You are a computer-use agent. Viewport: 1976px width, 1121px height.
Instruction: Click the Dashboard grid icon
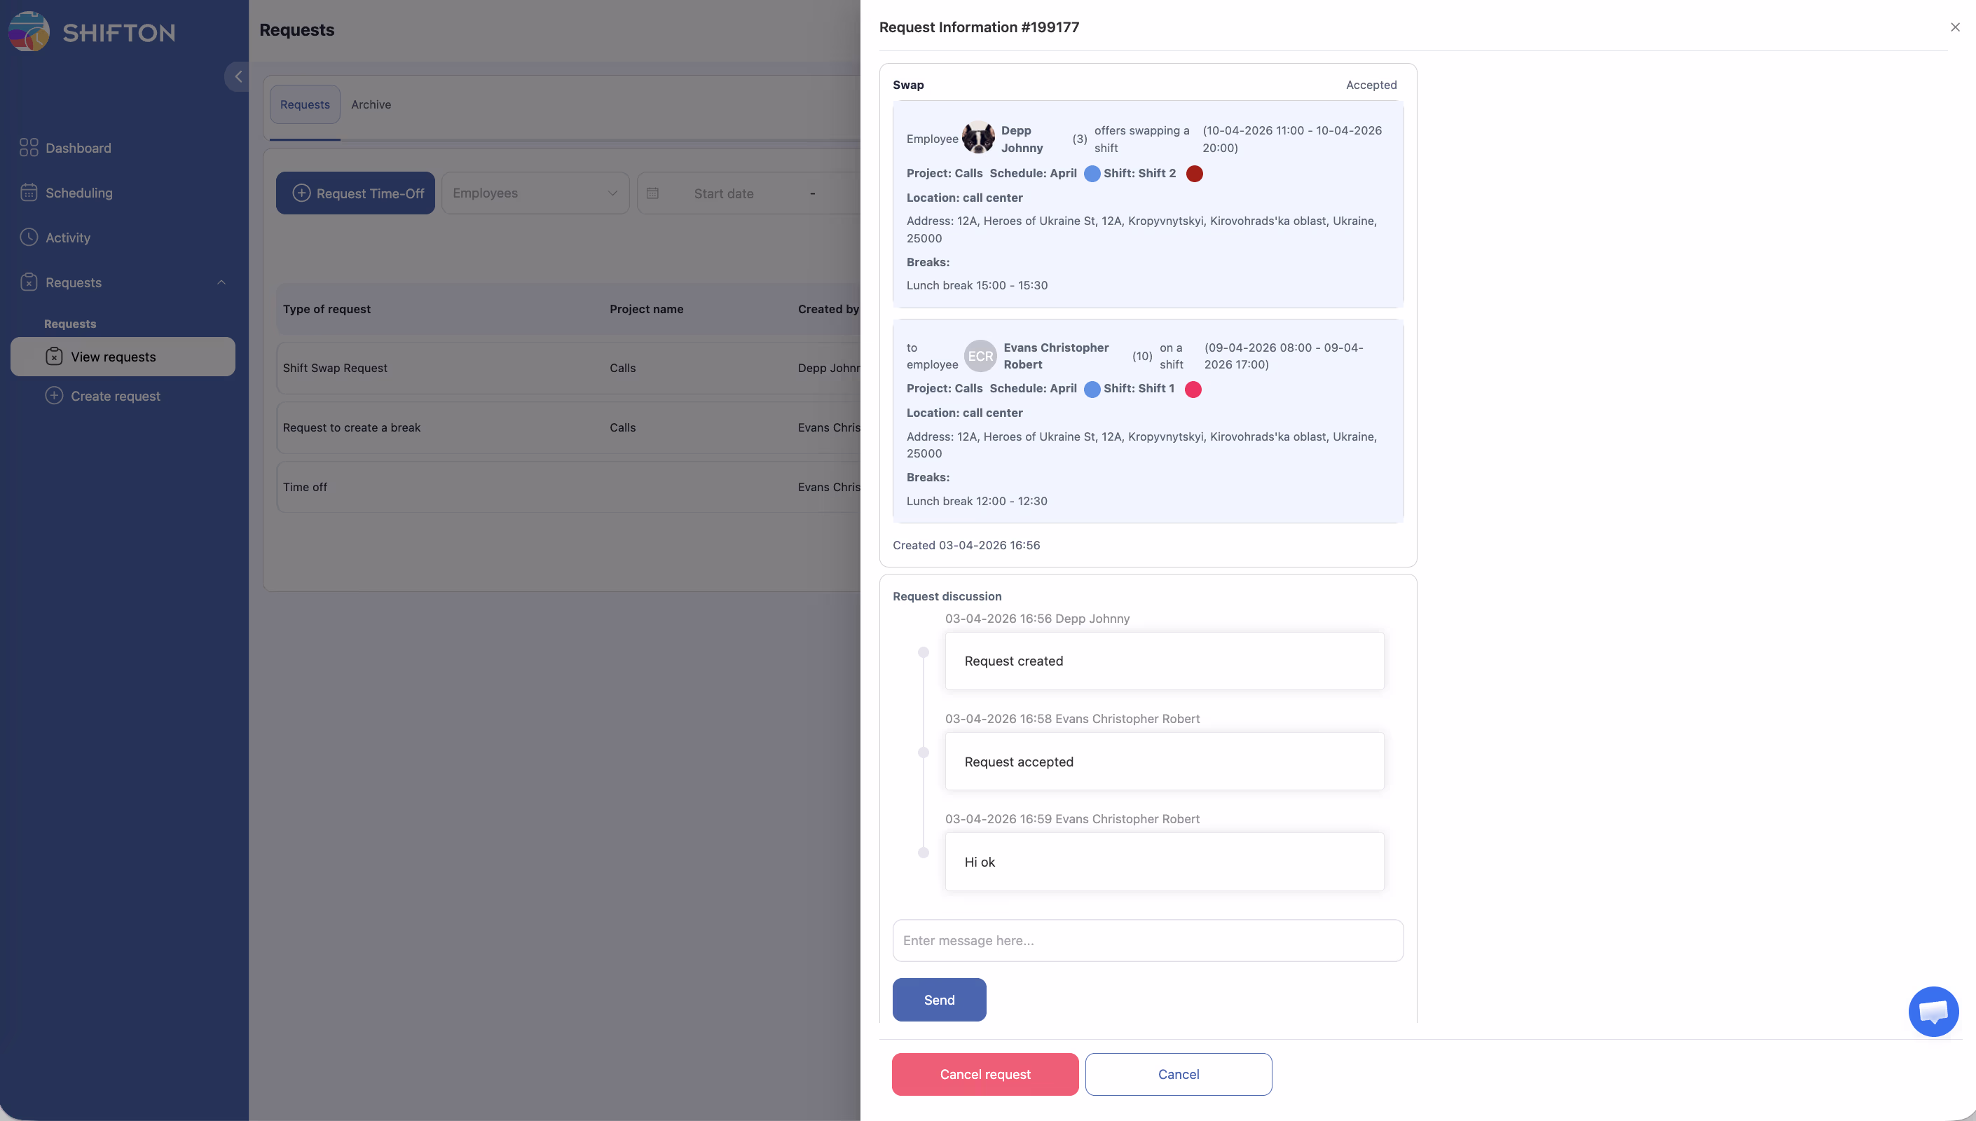coord(29,147)
